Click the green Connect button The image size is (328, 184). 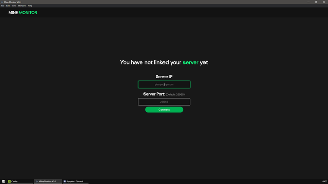tap(164, 110)
